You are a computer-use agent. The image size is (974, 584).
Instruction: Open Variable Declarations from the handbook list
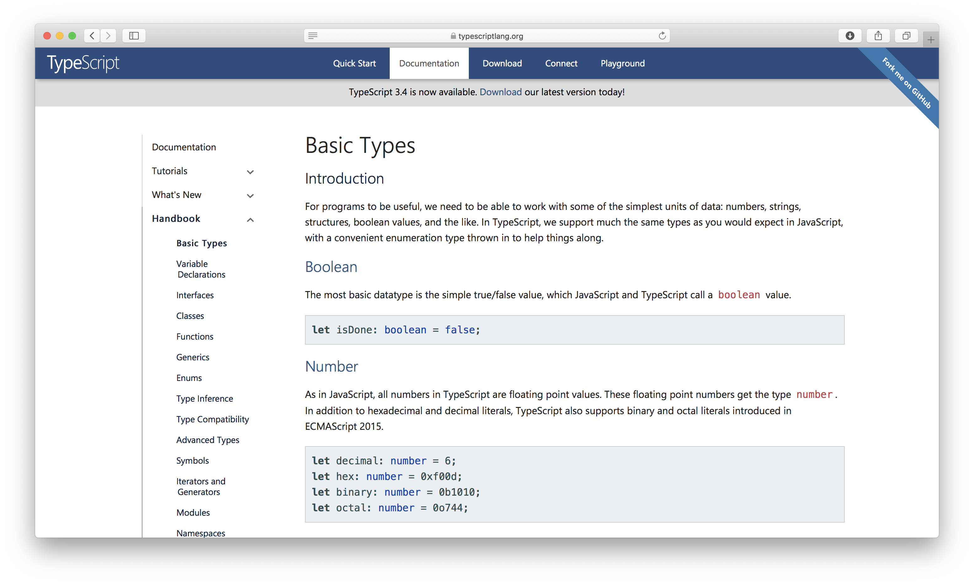click(x=201, y=269)
